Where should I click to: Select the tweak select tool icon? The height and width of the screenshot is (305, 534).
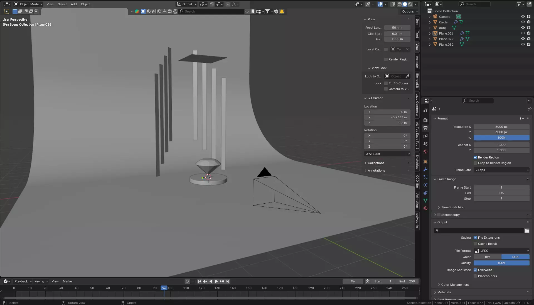(x=7, y=11)
